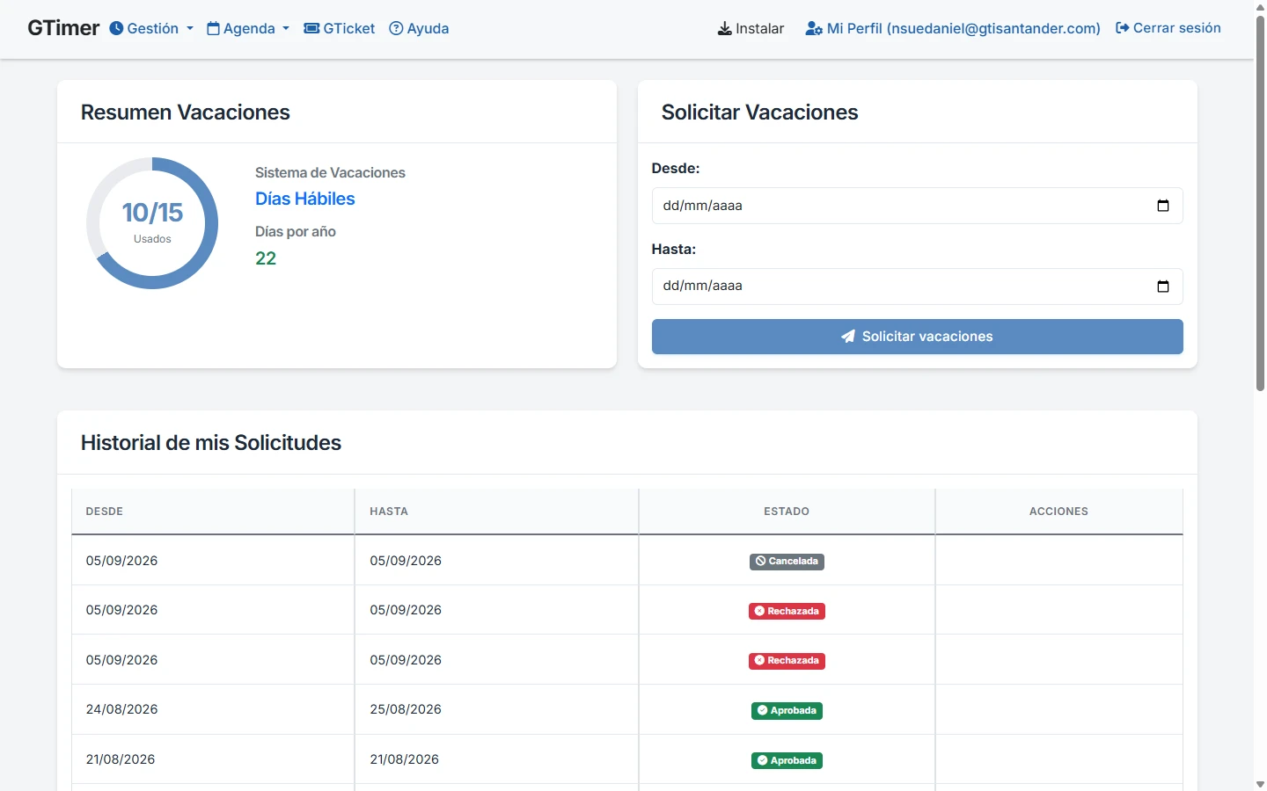
Task: Click the Días Hábiles text
Action: click(305, 199)
